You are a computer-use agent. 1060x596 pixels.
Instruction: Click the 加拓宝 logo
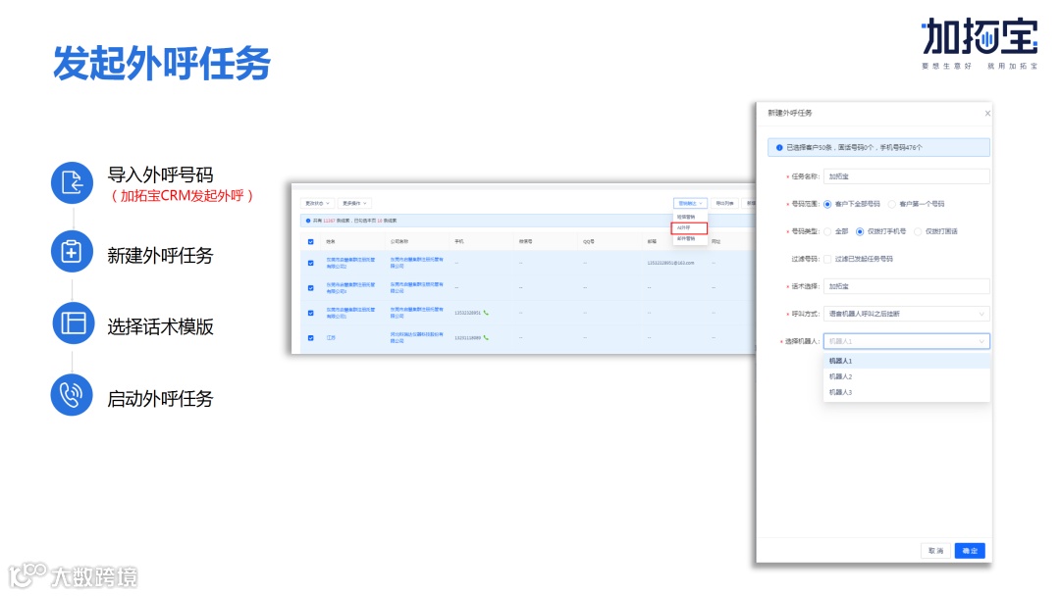pyautogui.click(x=980, y=43)
